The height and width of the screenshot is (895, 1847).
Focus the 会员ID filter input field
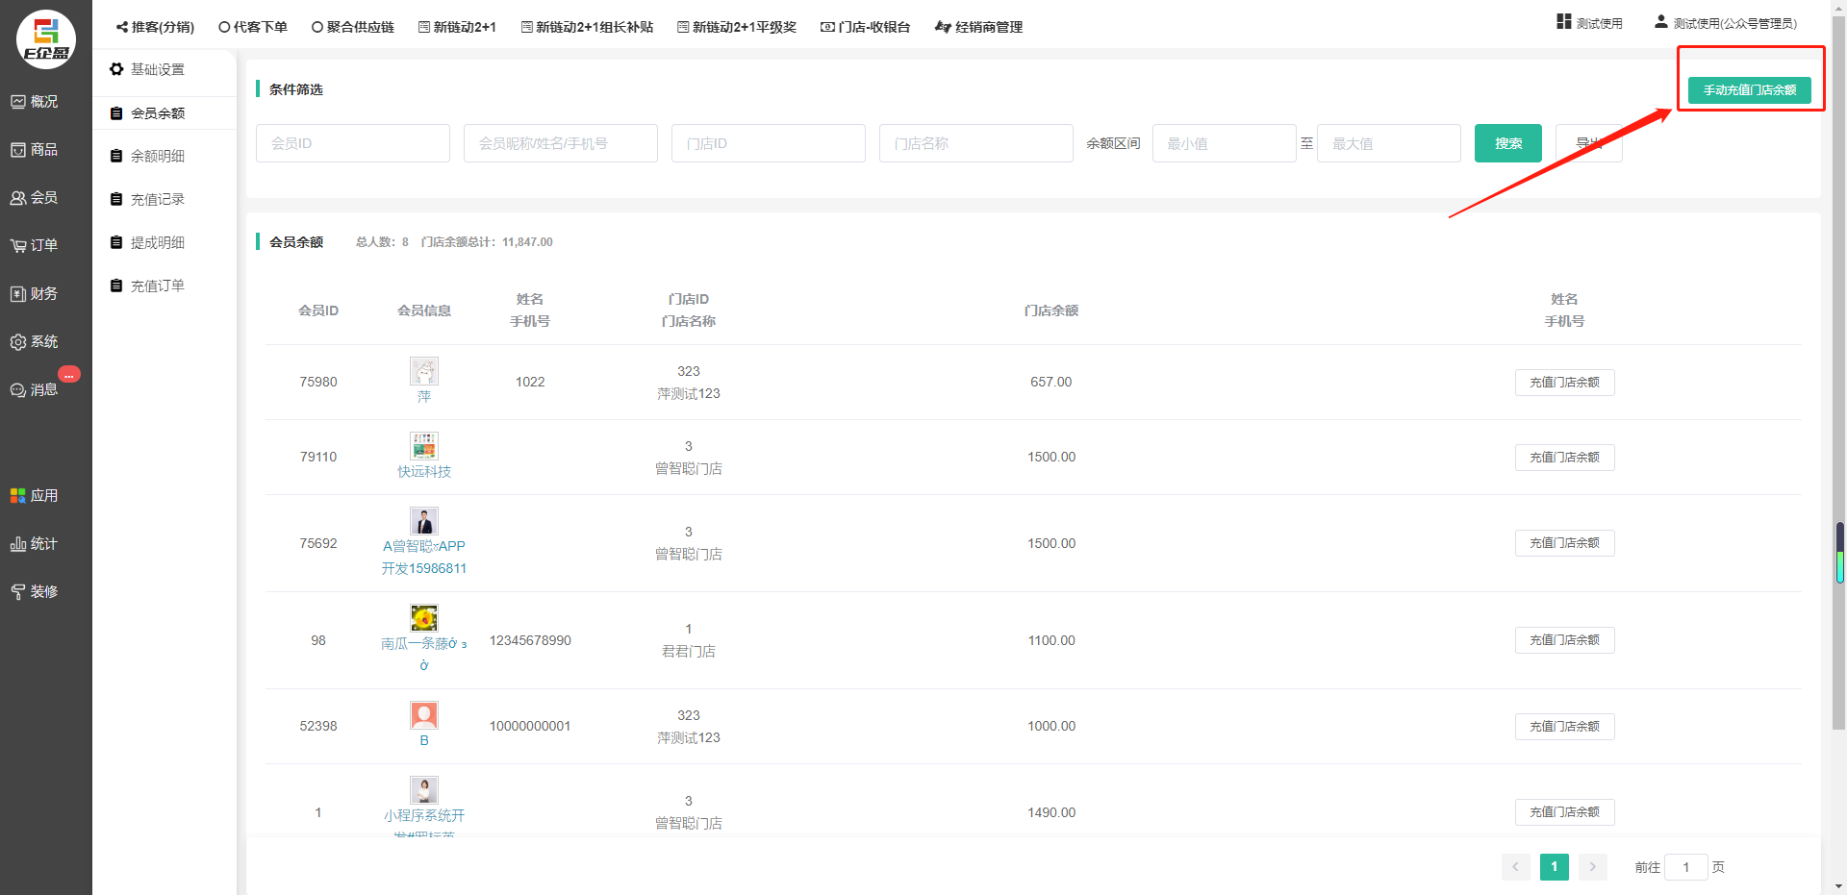coord(353,143)
